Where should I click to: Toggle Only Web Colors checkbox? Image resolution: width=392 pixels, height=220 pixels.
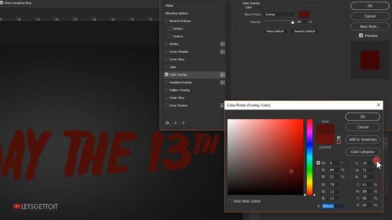230,201
